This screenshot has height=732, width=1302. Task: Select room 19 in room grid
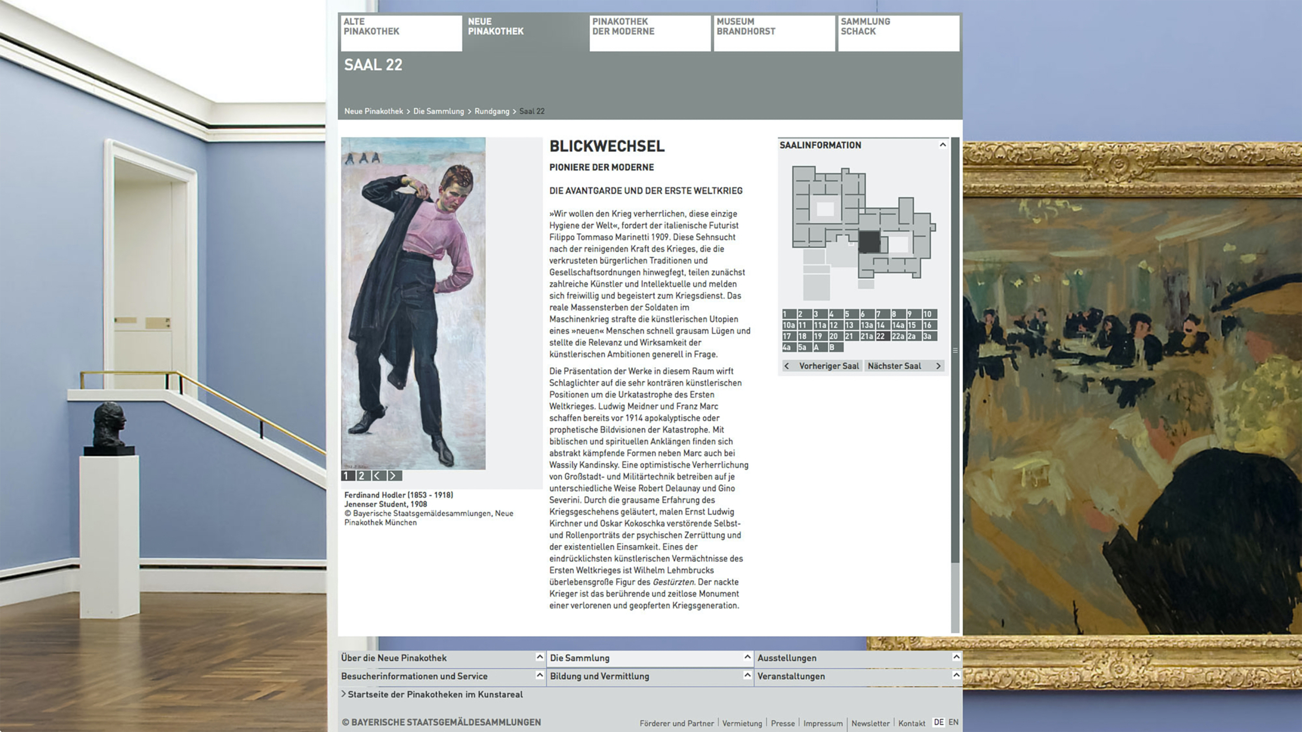coord(821,337)
